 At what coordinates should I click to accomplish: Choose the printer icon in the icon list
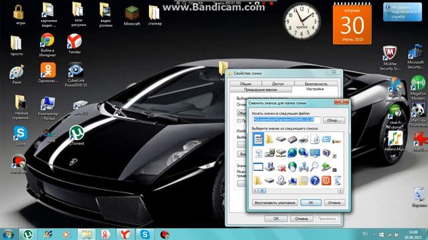coord(303,139)
